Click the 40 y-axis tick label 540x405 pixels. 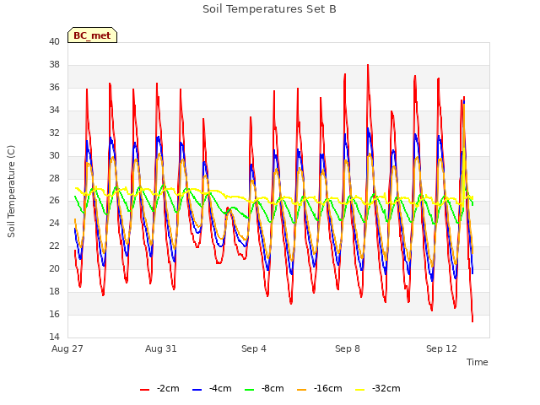click(54, 41)
